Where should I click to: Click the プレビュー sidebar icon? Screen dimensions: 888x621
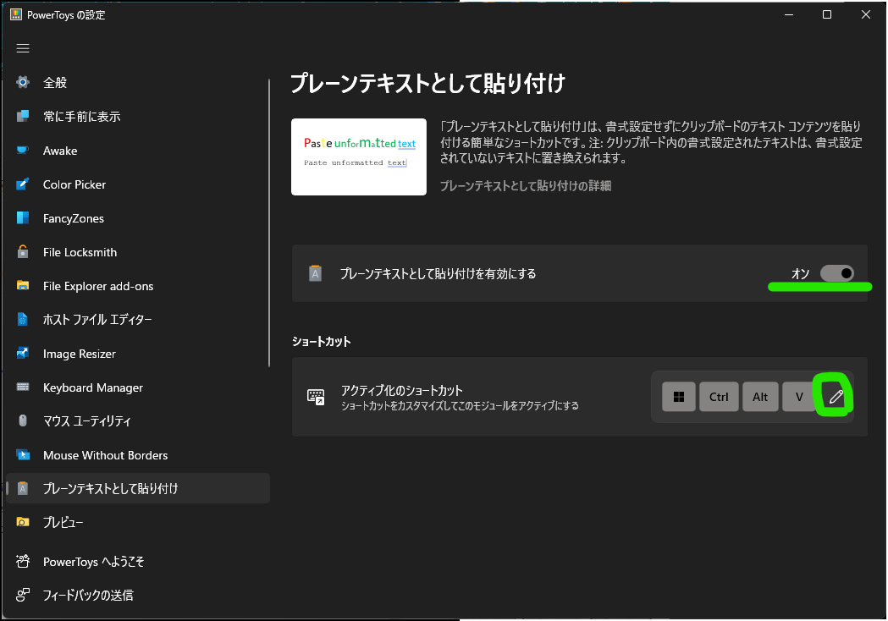[23, 523]
